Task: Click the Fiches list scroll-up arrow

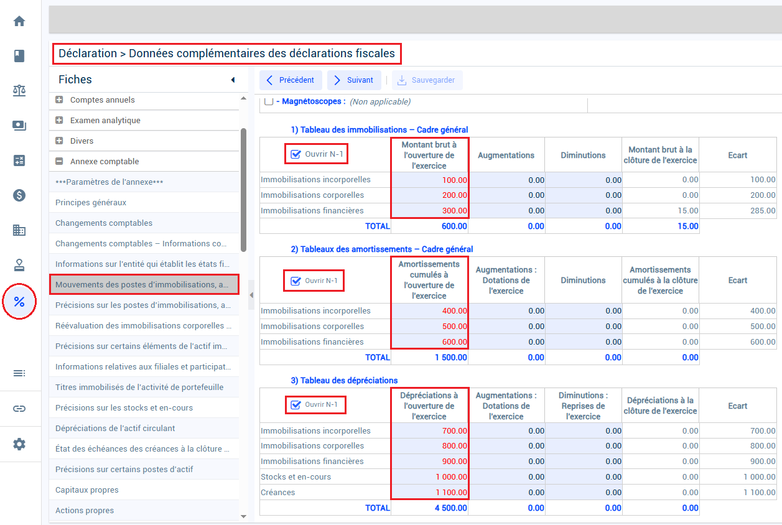Action: 243,98
